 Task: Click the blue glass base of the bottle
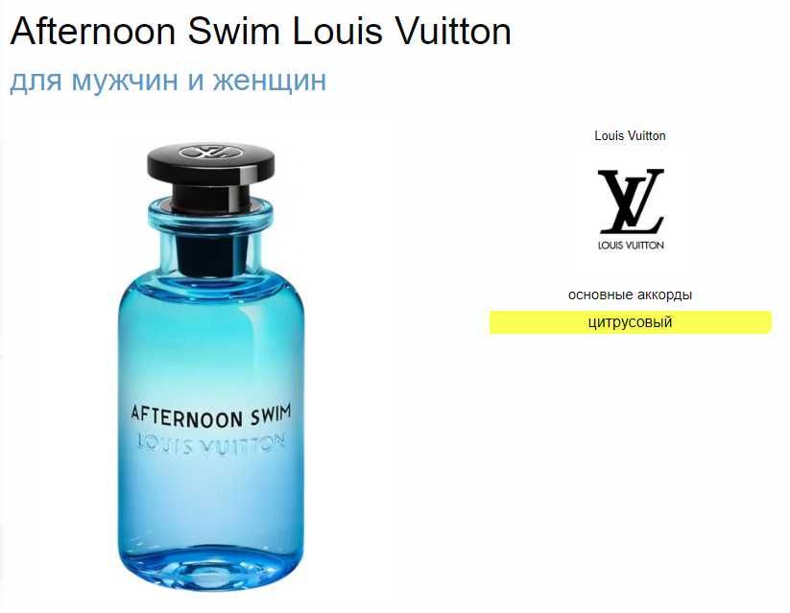tap(211, 569)
